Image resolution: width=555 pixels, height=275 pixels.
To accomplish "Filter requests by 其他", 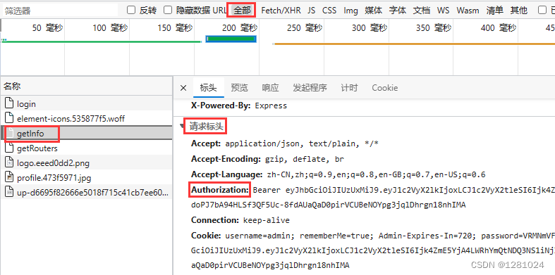I will click(x=519, y=11).
